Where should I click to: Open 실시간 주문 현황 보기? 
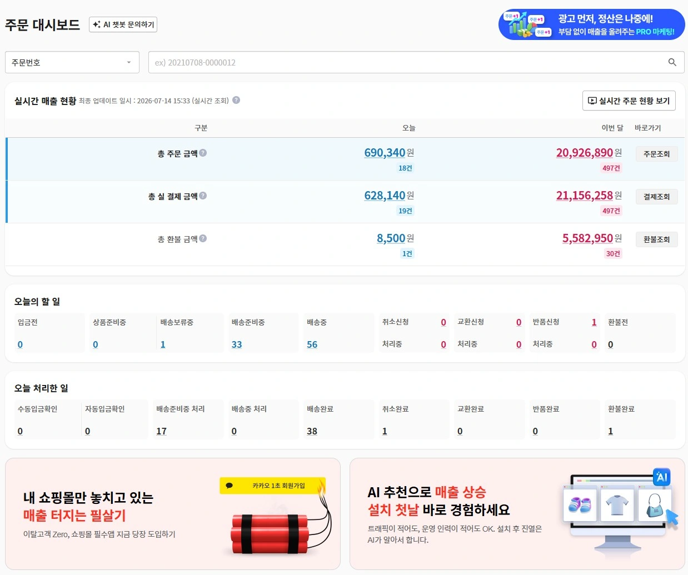[629, 101]
